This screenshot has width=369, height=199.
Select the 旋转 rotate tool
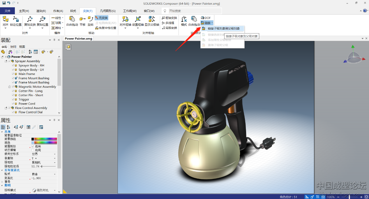click(x=91, y=21)
